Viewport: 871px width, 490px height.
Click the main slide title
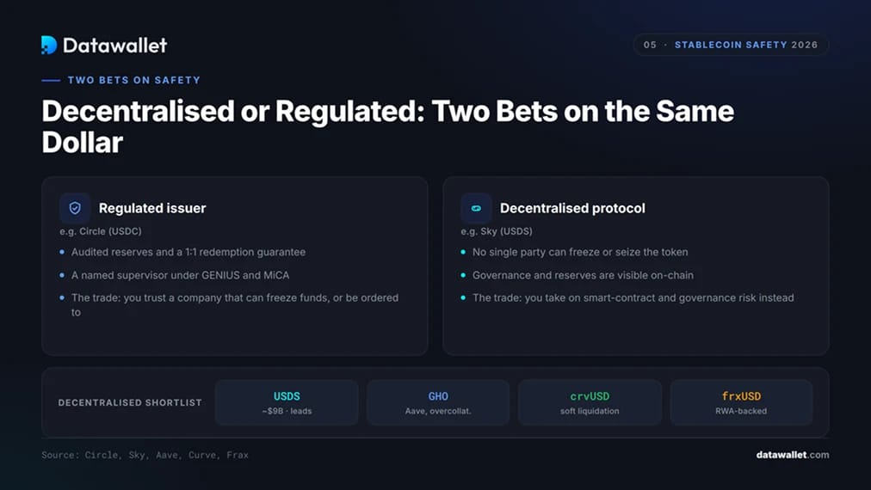387,126
